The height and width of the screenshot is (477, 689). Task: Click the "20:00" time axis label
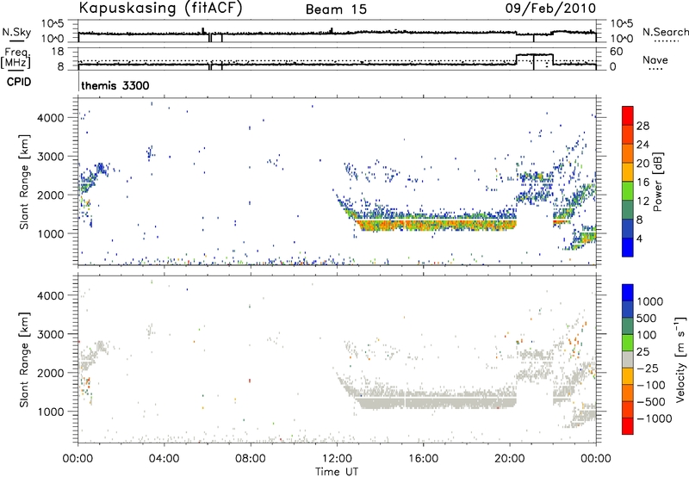509,459
